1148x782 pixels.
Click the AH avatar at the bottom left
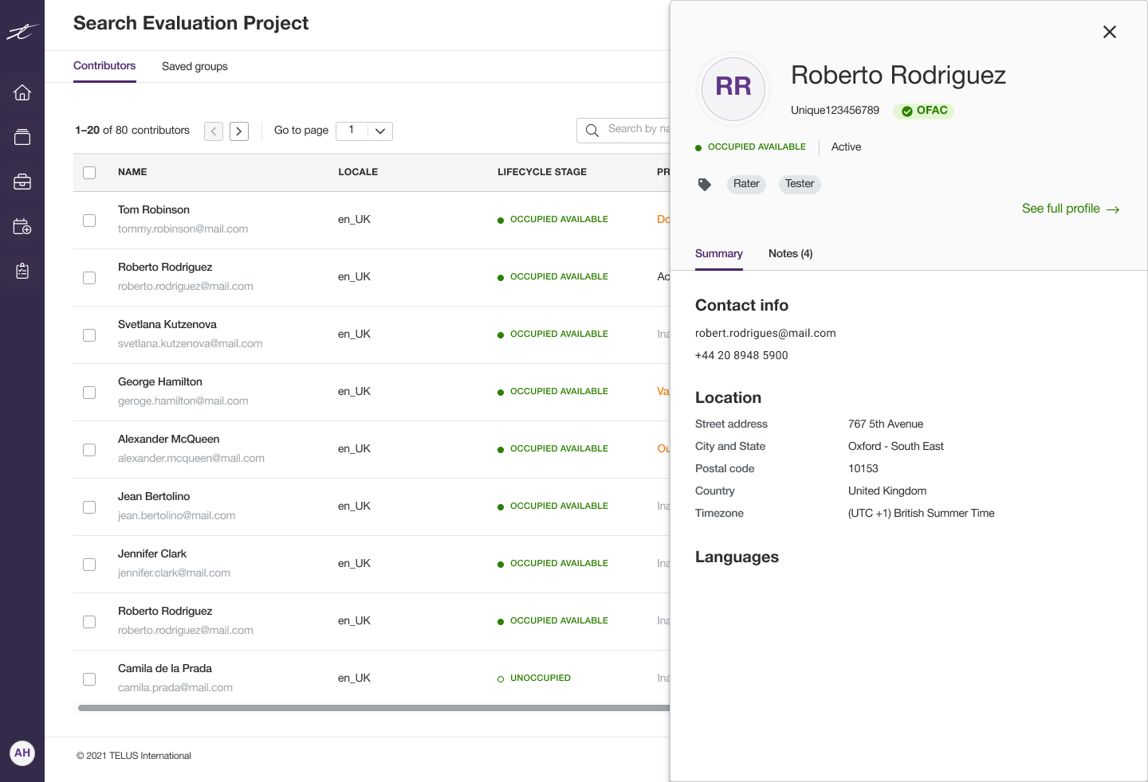click(x=22, y=753)
